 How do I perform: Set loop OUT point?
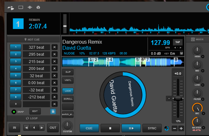pos(53,128)
